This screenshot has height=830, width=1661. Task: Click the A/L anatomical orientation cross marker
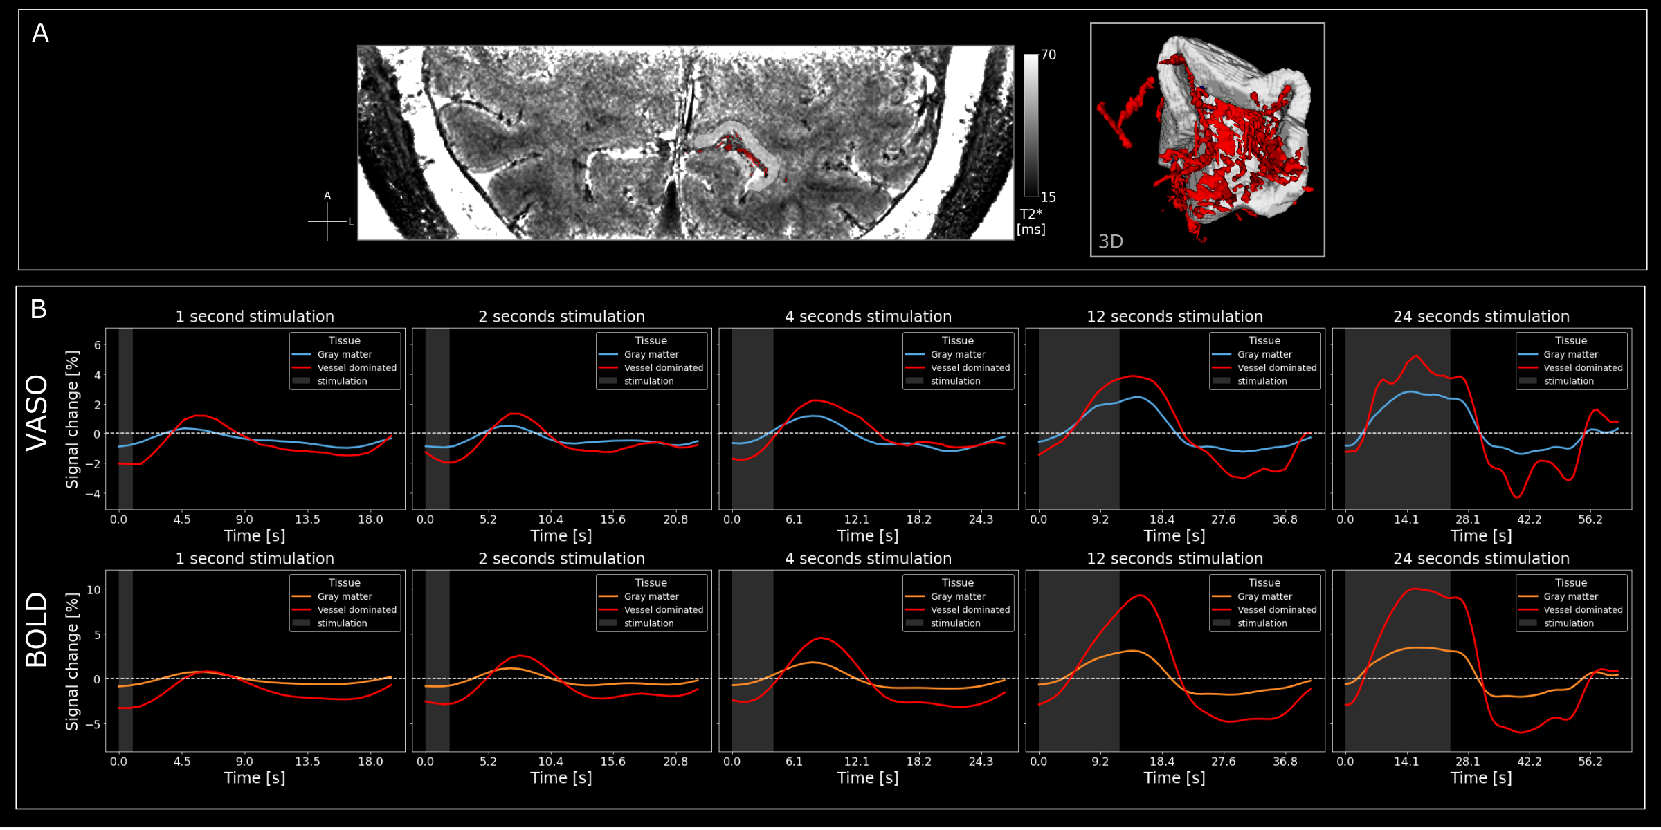click(x=327, y=221)
